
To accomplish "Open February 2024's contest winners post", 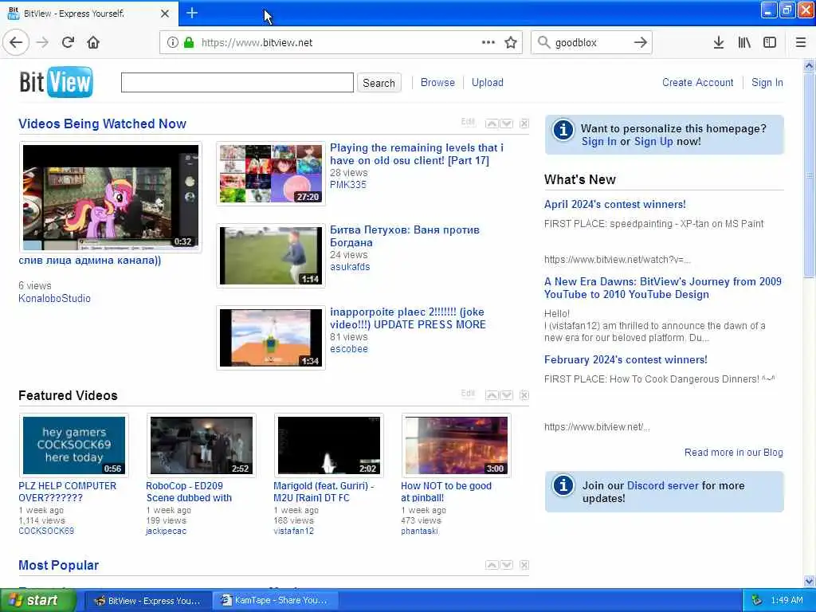I will point(626,359).
